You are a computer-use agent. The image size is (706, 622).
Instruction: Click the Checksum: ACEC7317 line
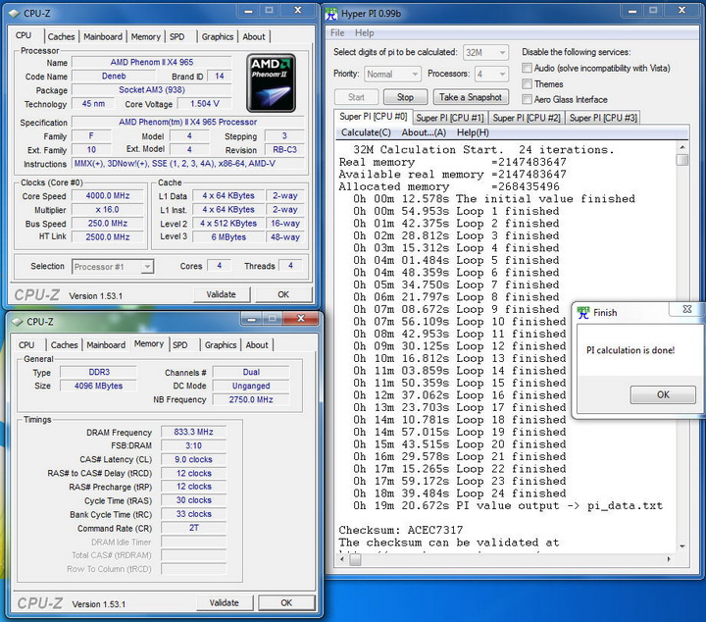401,530
